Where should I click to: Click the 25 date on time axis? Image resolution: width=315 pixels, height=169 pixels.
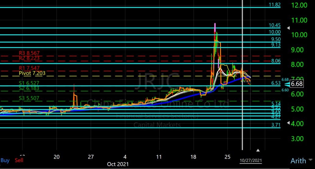coord(227,157)
